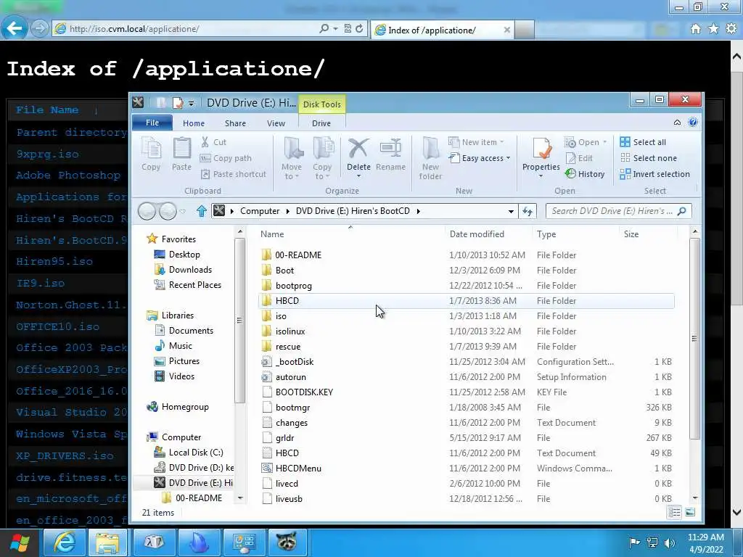The height and width of the screenshot is (557, 743).
Task: Sort by the Name column header
Action: [x=272, y=234]
